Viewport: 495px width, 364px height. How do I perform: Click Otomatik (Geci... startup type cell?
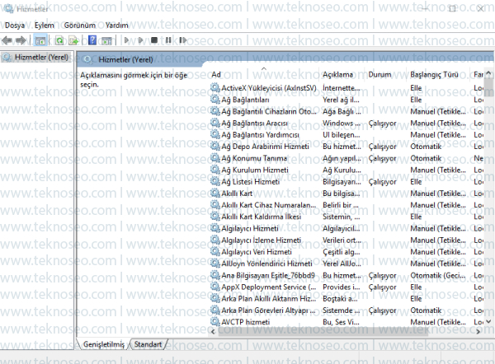pyautogui.click(x=437, y=275)
